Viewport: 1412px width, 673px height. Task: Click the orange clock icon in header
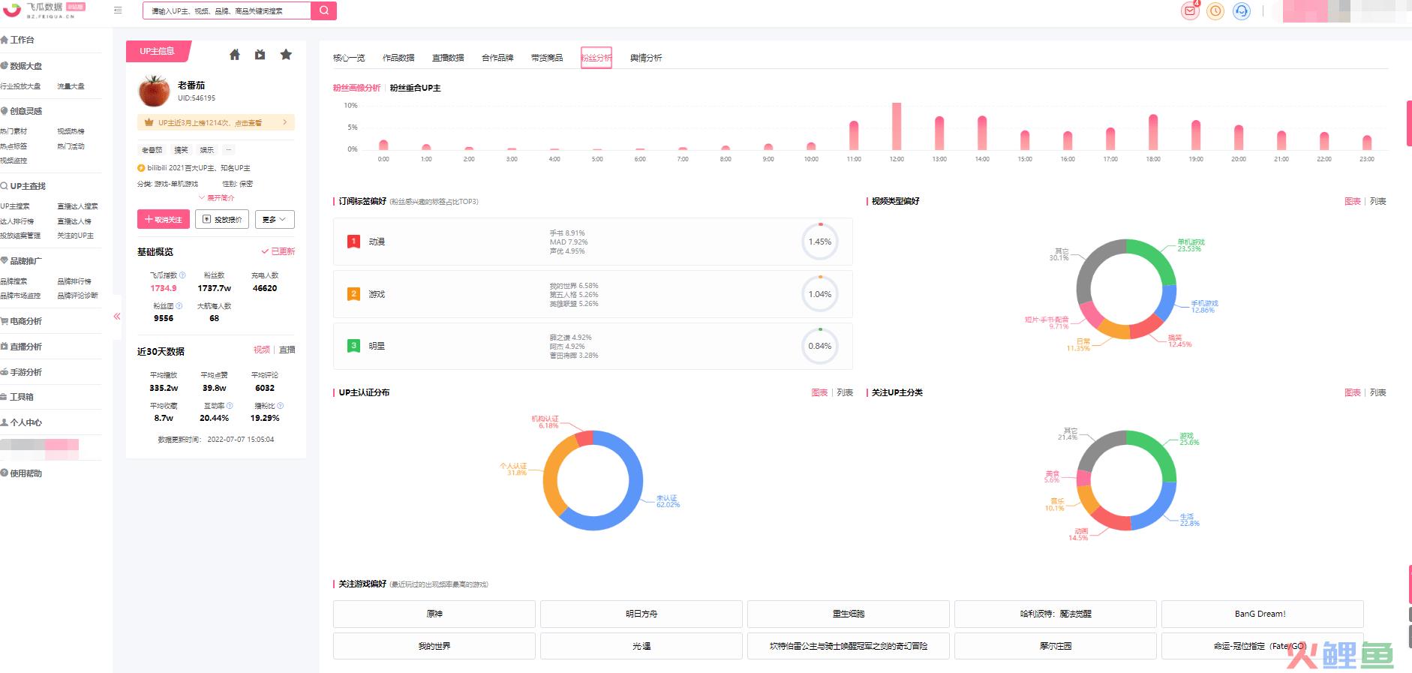pyautogui.click(x=1215, y=11)
